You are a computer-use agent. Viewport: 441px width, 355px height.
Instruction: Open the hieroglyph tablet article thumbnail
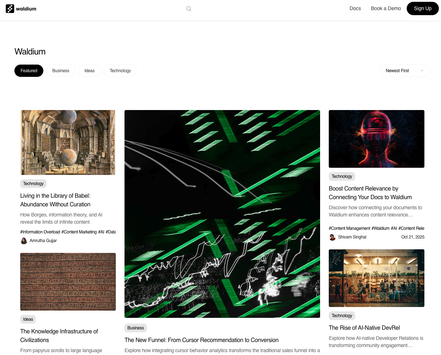[x=68, y=282]
